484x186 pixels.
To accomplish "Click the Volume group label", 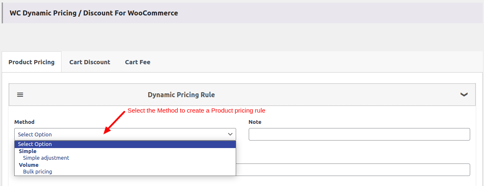I will click(29, 165).
